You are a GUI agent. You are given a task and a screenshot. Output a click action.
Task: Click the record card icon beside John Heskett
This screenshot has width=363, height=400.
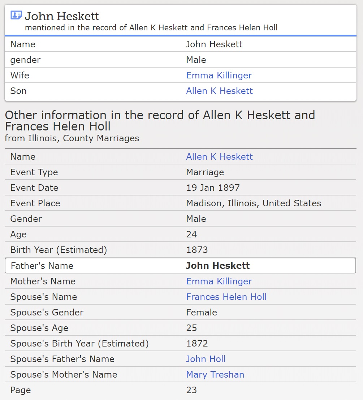[16, 15]
